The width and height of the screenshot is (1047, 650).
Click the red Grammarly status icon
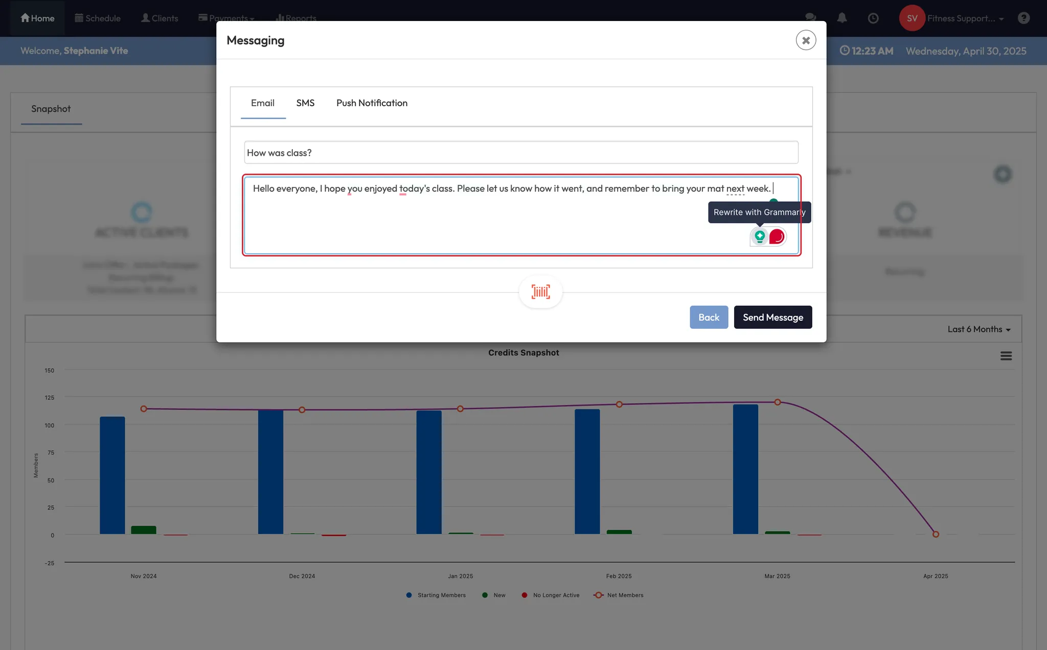[777, 236]
